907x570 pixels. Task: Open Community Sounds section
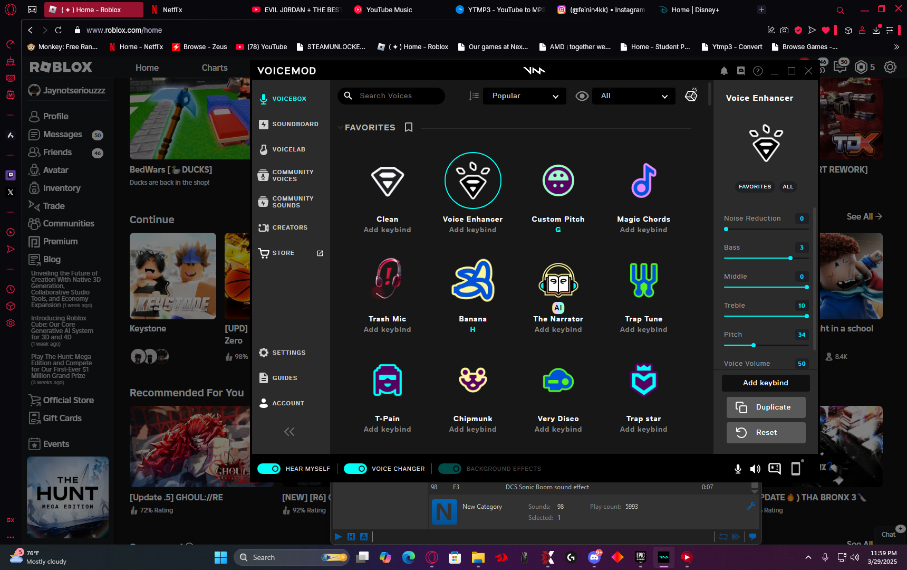point(286,202)
